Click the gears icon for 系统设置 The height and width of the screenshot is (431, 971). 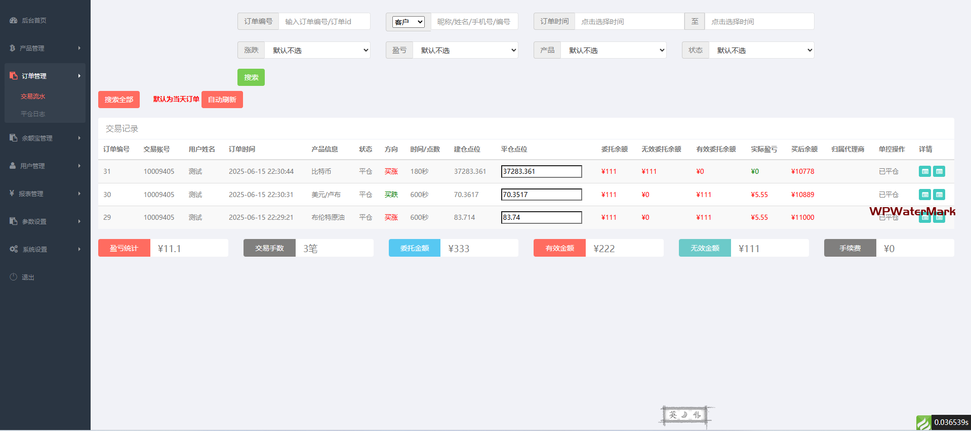point(14,249)
